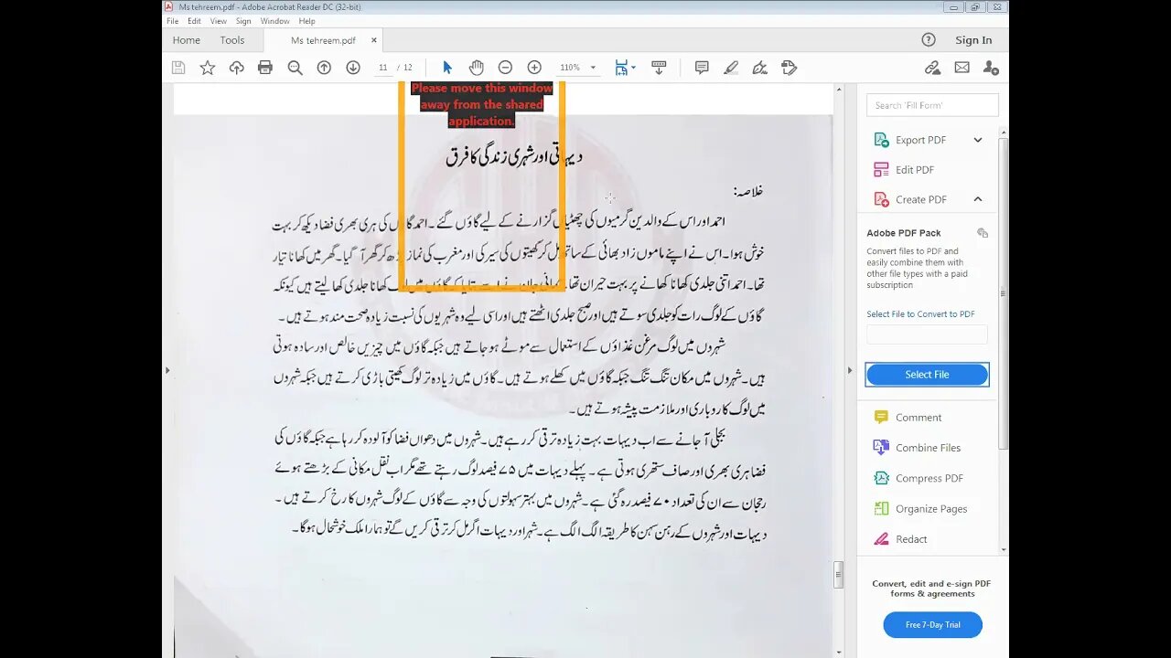Select the Ms tehreem.pdf document tab
Viewport: 1171px width, 658px height.
point(323,40)
